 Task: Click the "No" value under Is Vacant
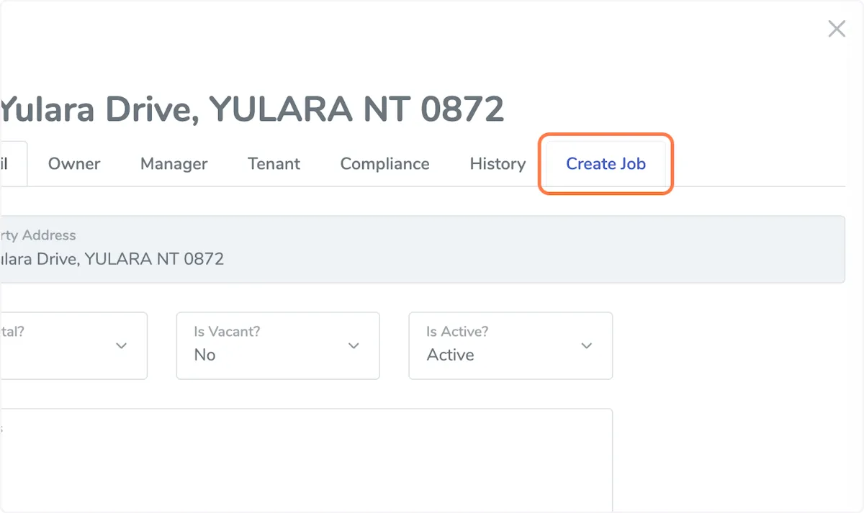pos(205,355)
